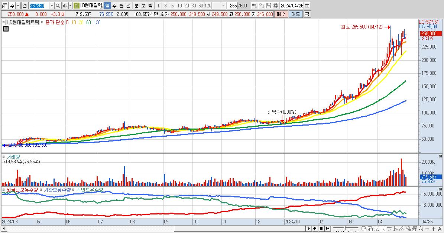Fast-forward the chart replay
Image resolution: width=444 pixels, height=233 pixels.
pos(328,229)
